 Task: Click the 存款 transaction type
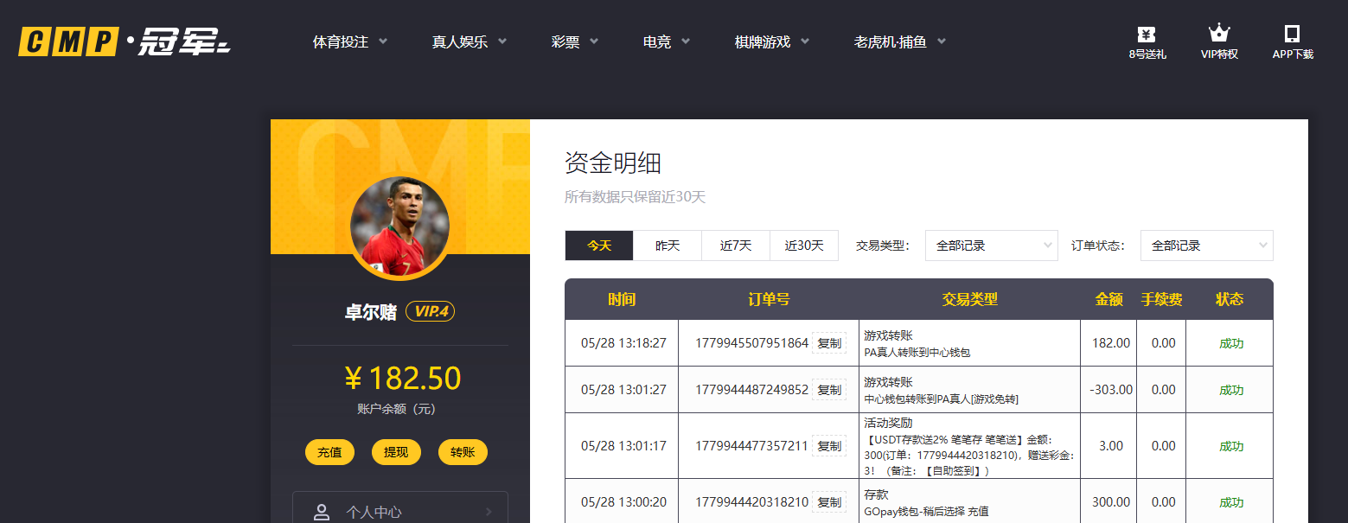click(876, 495)
